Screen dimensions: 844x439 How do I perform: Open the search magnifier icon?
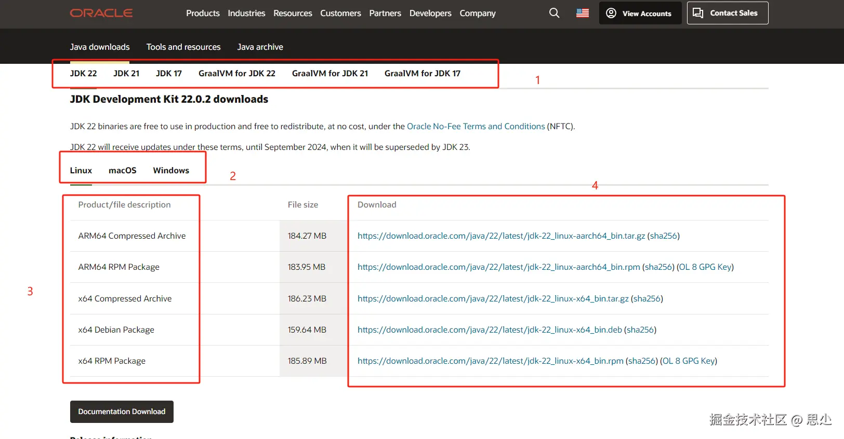(x=555, y=13)
